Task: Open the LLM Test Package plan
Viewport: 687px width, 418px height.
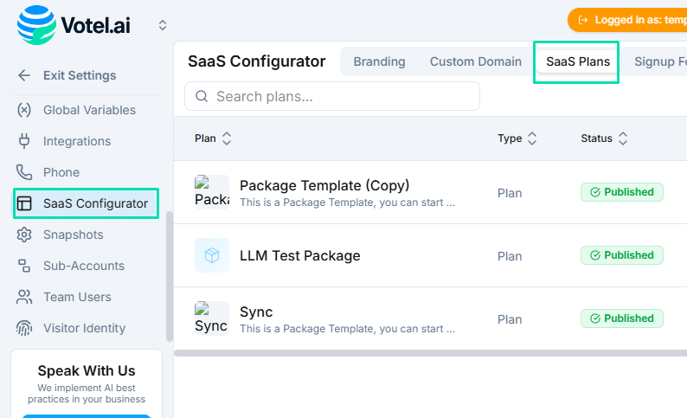Action: point(299,255)
